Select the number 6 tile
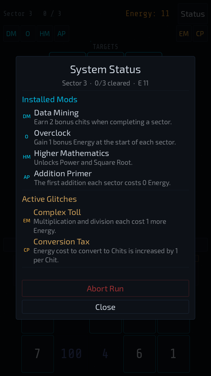 (x=139, y=354)
